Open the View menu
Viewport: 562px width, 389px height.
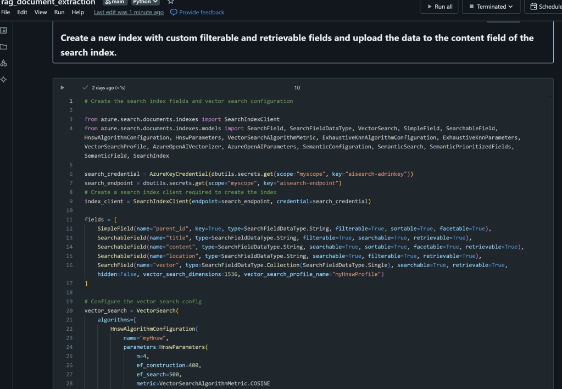click(x=41, y=12)
